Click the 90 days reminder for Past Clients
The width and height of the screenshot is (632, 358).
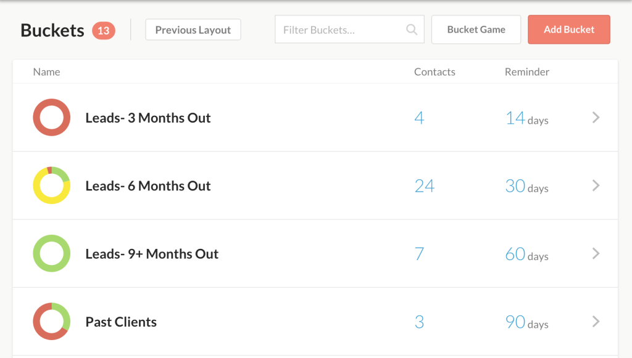(x=526, y=322)
